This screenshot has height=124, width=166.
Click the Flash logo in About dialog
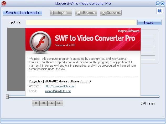[x=40, y=42]
